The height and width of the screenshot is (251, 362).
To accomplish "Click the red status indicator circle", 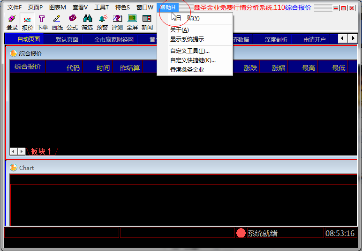I will click(241, 233).
